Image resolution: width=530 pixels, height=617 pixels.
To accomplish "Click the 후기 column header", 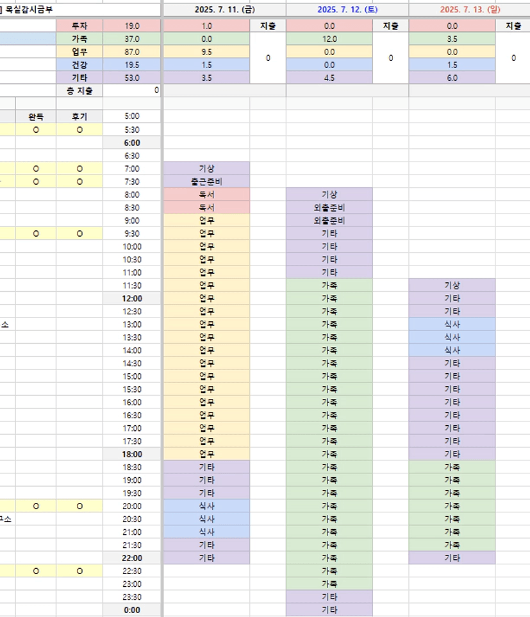I will [79, 117].
